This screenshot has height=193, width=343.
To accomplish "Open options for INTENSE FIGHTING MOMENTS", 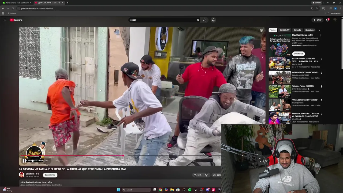I will click(321, 73).
